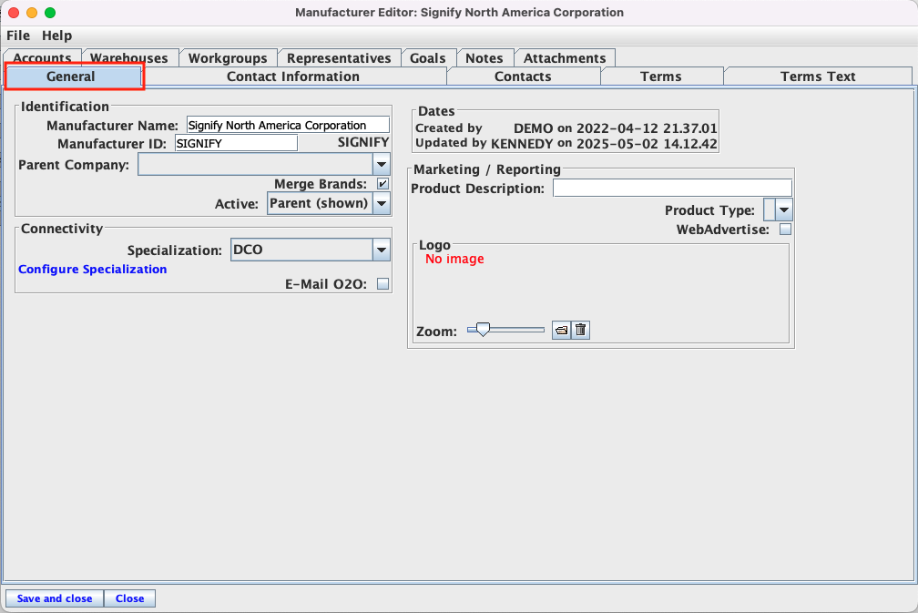
Task: Enable the E-Mail O2O checkbox
Action: click(x=382, y=284)
